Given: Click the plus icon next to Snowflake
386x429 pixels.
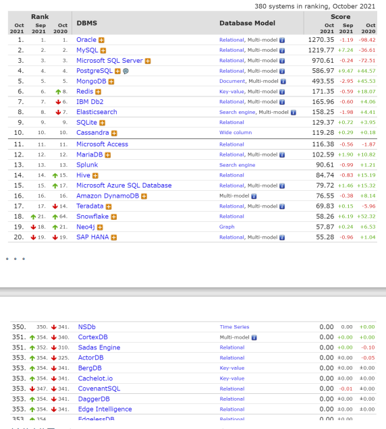Looking at the screenshot, I should pyautogui.click(x=114, y=217).
